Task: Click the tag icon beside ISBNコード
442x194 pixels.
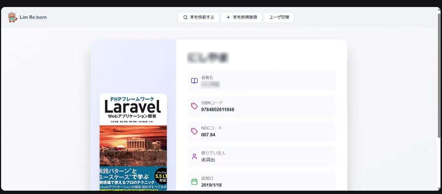Action: click(194, 106)
